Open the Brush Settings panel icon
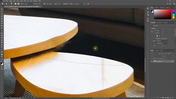The image size is (176, 99). pos(15,4)
